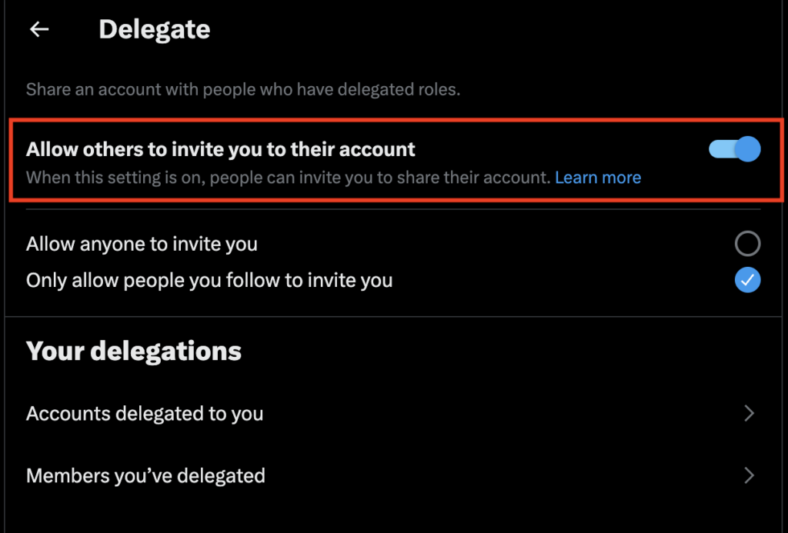Follow the Learn more link
Viewport: 788px width, 533px height.
pyautogui.click(x=598, y=178)
